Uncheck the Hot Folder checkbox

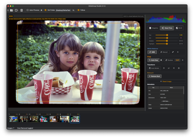46,10
